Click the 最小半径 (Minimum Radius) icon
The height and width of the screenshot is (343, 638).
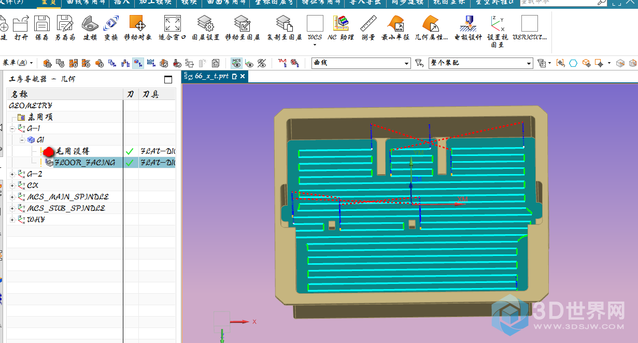[x=395, y=24]
